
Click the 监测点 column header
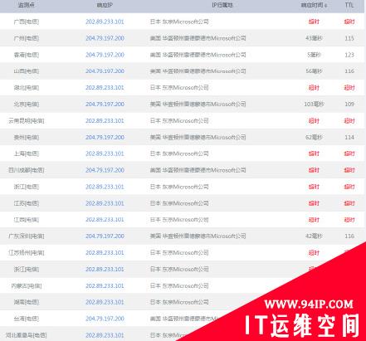tap(27, 5)
